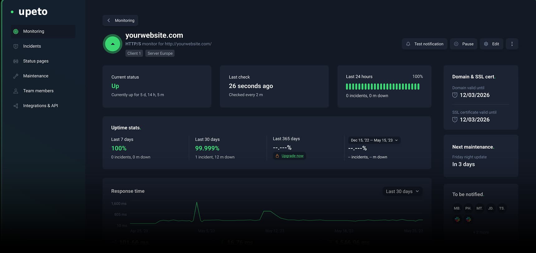Click the back chevron next to Monitoring
This screenshot has height=253, width=536.
[x=109, y=21]
